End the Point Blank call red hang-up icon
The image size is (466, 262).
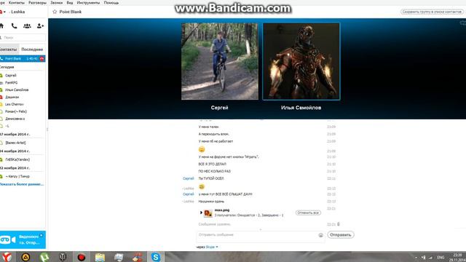coord(42,59)
